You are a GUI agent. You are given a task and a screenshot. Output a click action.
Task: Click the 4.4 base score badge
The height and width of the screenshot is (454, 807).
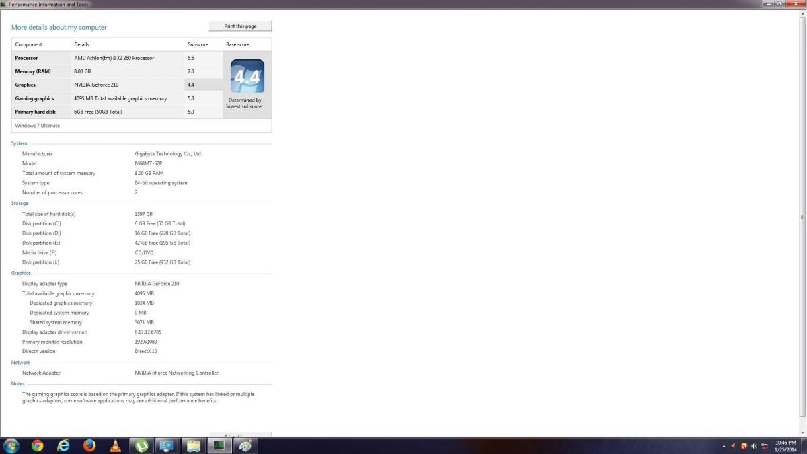(x=247, y=76)
